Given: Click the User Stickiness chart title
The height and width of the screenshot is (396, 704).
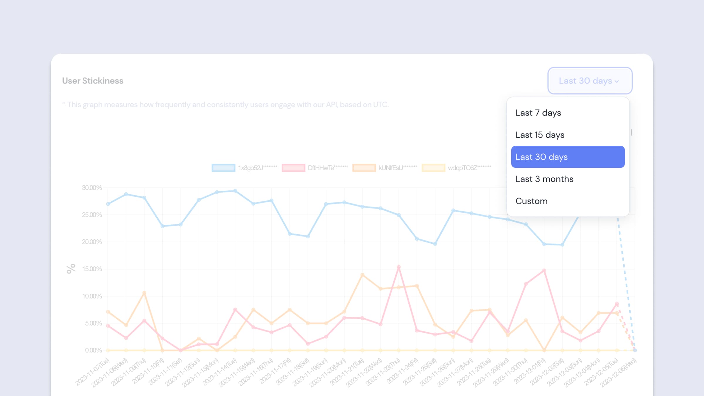Looking at the screenshot, I should pyautogui.click(x=93, y=81).
